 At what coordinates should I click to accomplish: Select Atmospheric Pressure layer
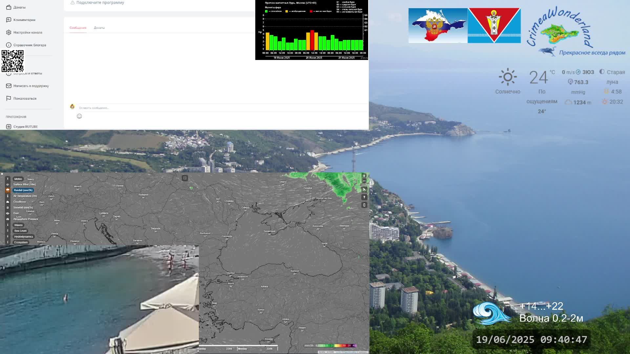pyautogui.click(x=26, y=219)
